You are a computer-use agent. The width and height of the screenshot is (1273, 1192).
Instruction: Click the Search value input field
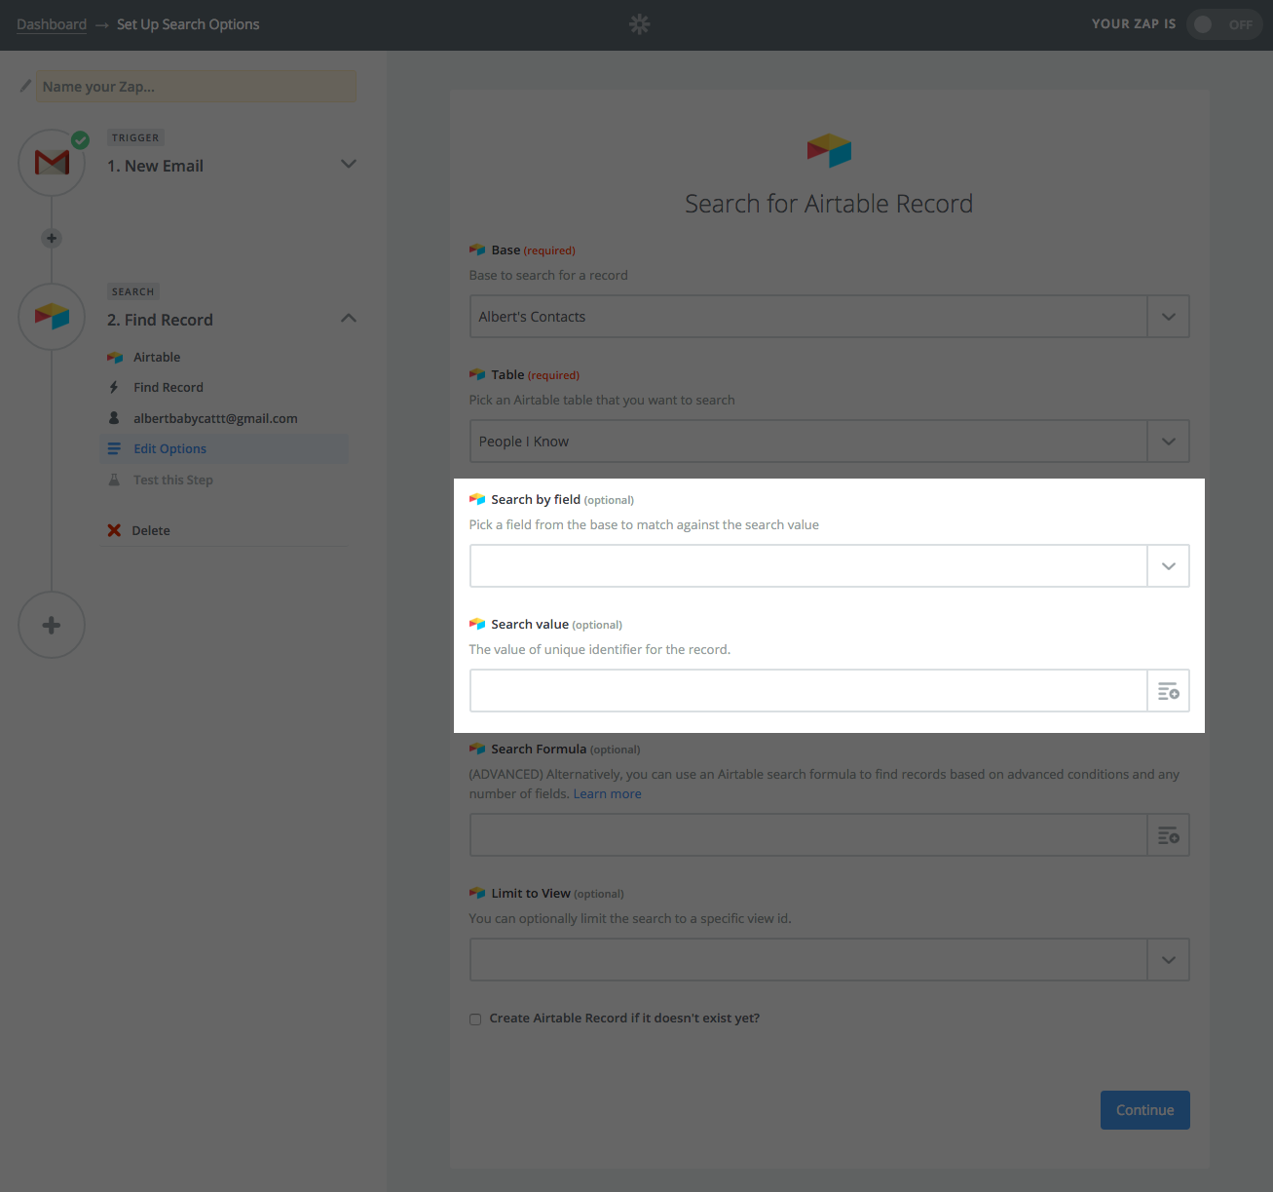point(808,691)
